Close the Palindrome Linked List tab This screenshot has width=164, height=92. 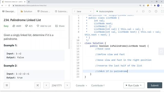tap(25, 2)
